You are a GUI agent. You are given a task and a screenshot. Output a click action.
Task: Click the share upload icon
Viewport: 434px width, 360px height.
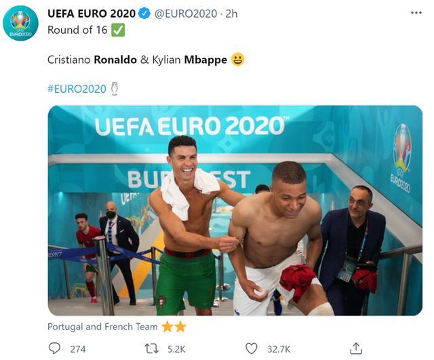coord(356,348)
